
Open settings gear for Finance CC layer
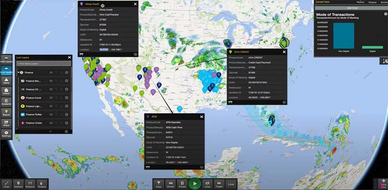[x=67, y=89]
